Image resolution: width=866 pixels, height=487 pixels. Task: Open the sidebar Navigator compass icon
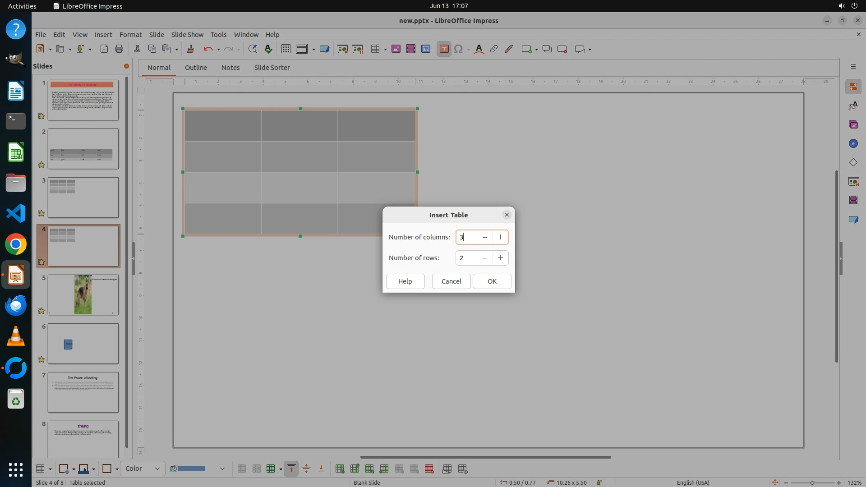pyautogui.click(x=853, y=144)
